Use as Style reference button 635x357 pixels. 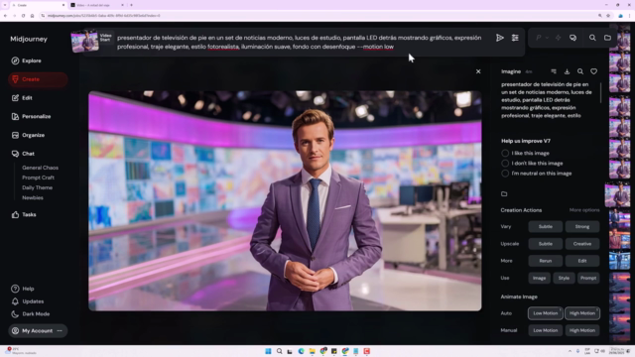[x=564, y=278]
